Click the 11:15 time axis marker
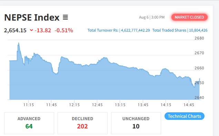This screenshot has width=219, height=136. (29, 104)
